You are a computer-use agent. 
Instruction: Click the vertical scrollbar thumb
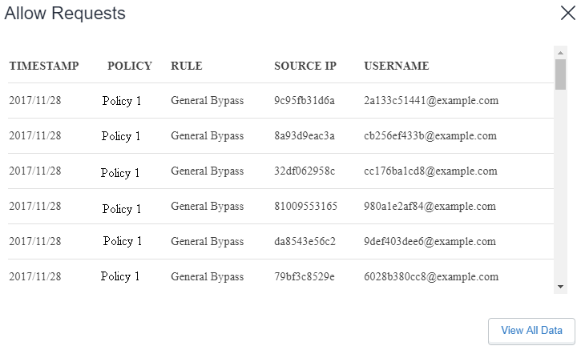[560, 74]
